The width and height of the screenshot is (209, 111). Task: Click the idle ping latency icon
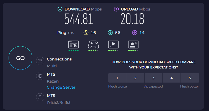(86, 33)
